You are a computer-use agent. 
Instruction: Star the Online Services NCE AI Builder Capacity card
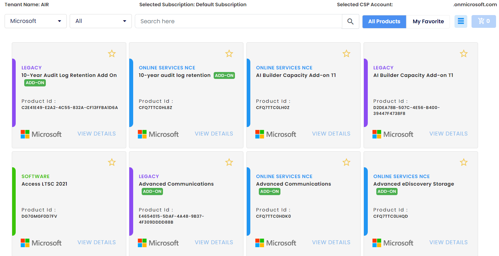[346, 54]
